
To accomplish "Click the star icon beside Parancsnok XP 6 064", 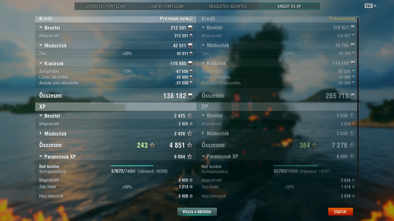I will pyautogui.click(x=190, y=157).
